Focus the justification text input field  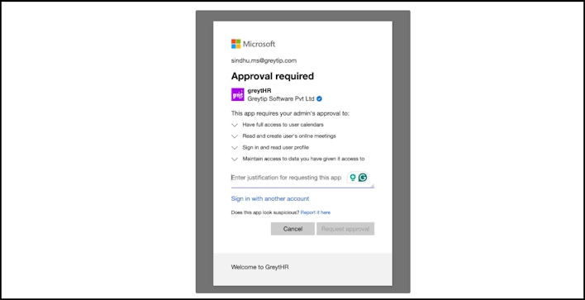click(302, 179)
